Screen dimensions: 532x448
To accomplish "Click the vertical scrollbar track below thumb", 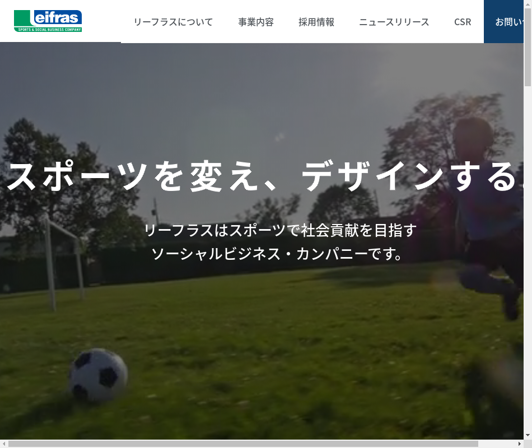I will pos(528,258).
